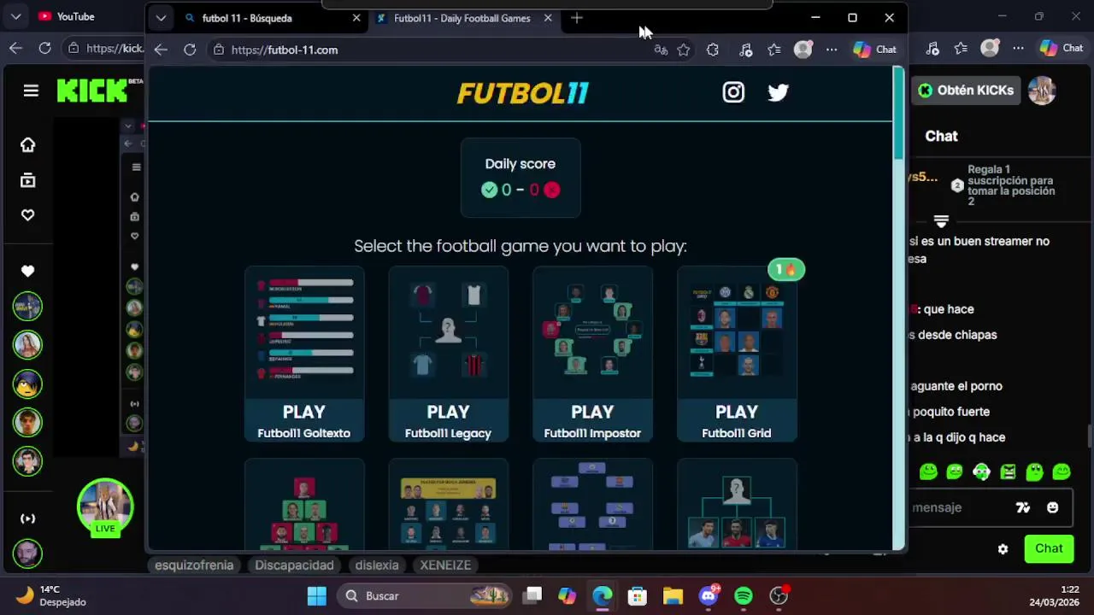
Task: Open favorites list in front window
Action: coord(774,50)
